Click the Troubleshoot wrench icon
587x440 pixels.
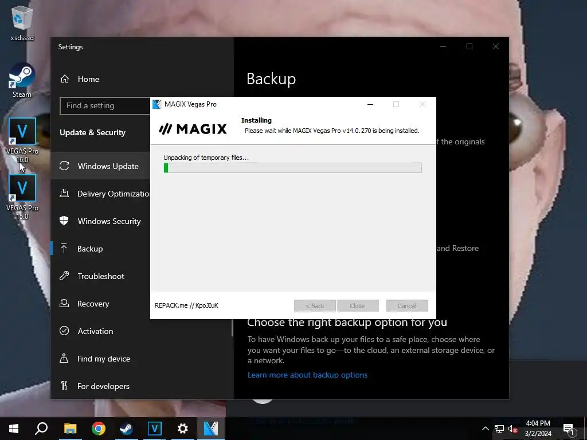click(x=64, y=276)
